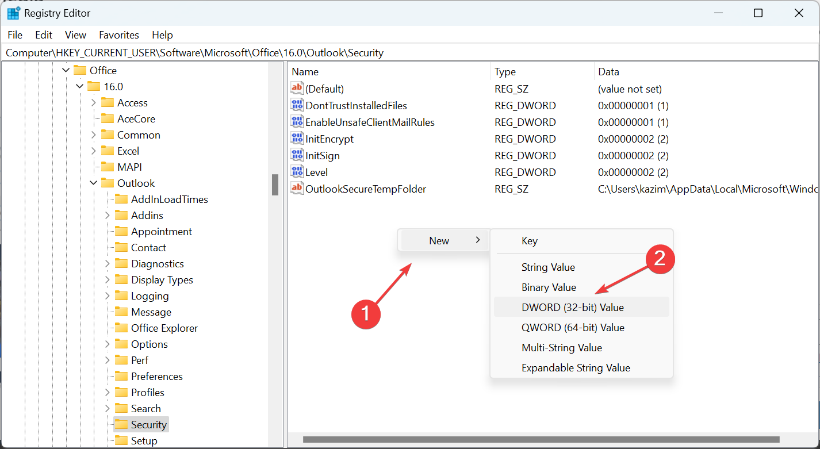The height and width of the screenshot is (449, 820).
Task: Click the folder icon beside AceCore
Action: pyautogui.click(x=107, y=118)
